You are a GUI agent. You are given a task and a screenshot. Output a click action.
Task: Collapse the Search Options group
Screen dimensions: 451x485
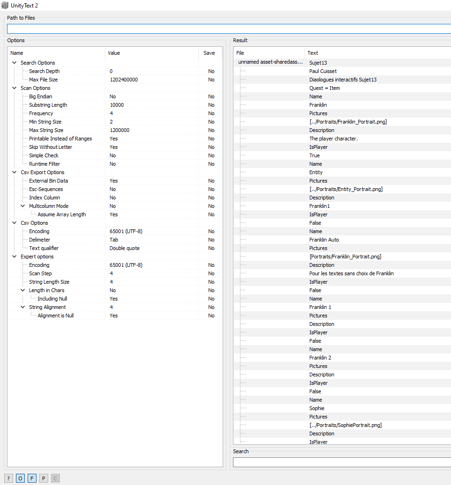pyautogui.click(x=14, y=63)
